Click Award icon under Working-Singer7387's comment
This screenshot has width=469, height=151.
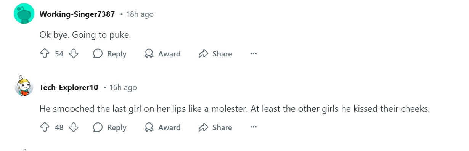(x=149, y=54)
